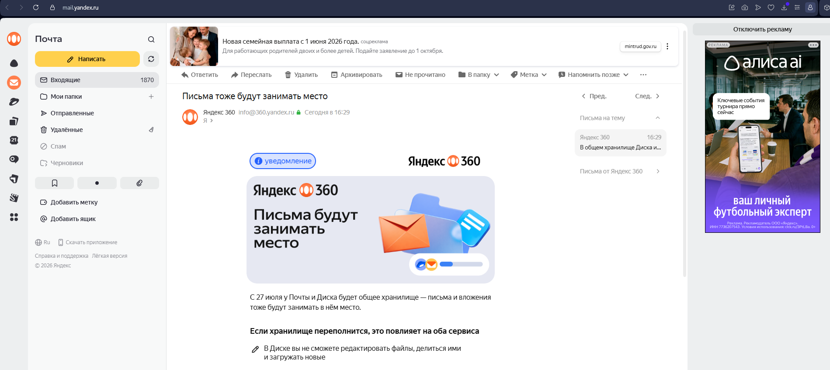Image resolution: width=830 pixels, height=370 pixels.
Task: Expand Письма от Яндекс 360
Action: click(x=620, y=171)
